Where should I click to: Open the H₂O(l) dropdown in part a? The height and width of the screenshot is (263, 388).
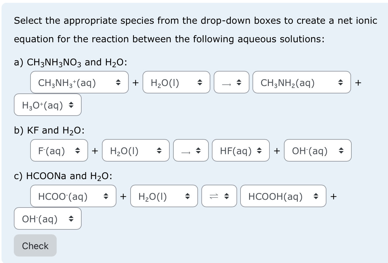click(176, 82)
